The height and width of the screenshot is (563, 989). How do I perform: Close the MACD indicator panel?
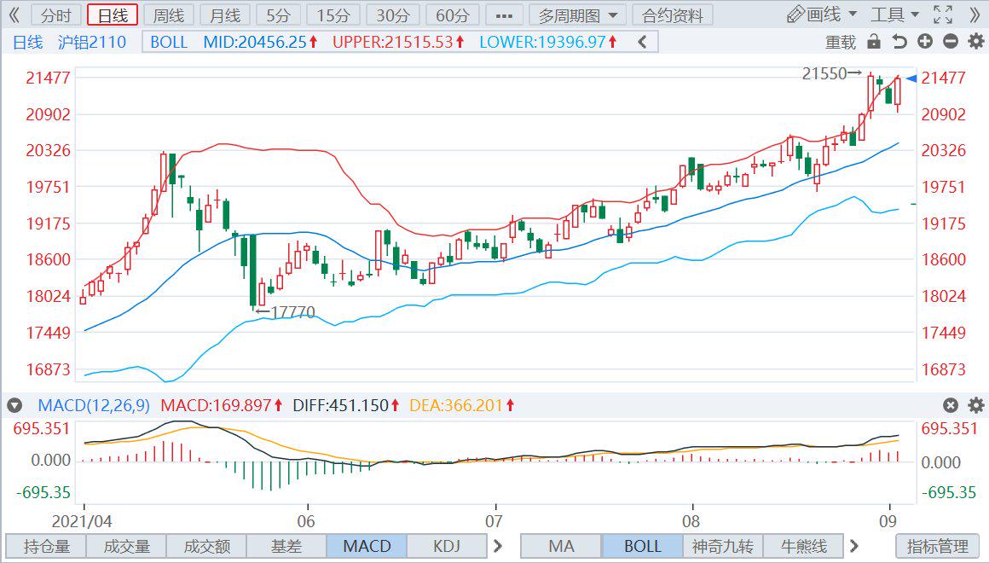click(950, 405)
